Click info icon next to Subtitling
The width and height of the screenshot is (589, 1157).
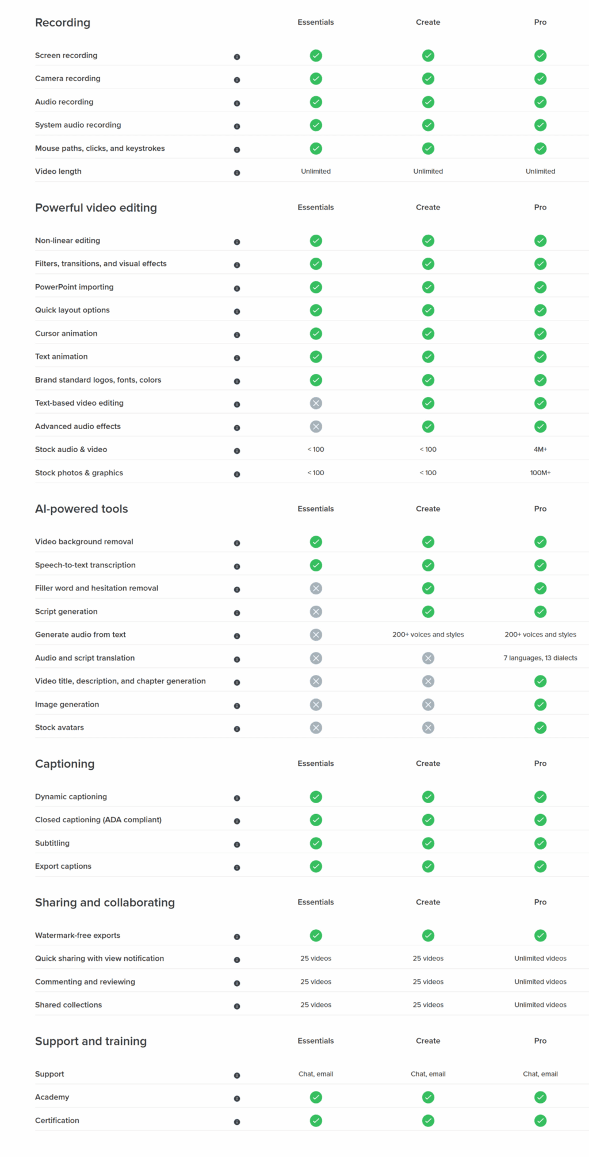point(237,845)
